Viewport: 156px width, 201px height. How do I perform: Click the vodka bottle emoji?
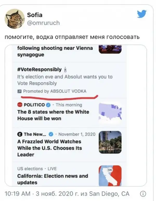click(65, 70)
